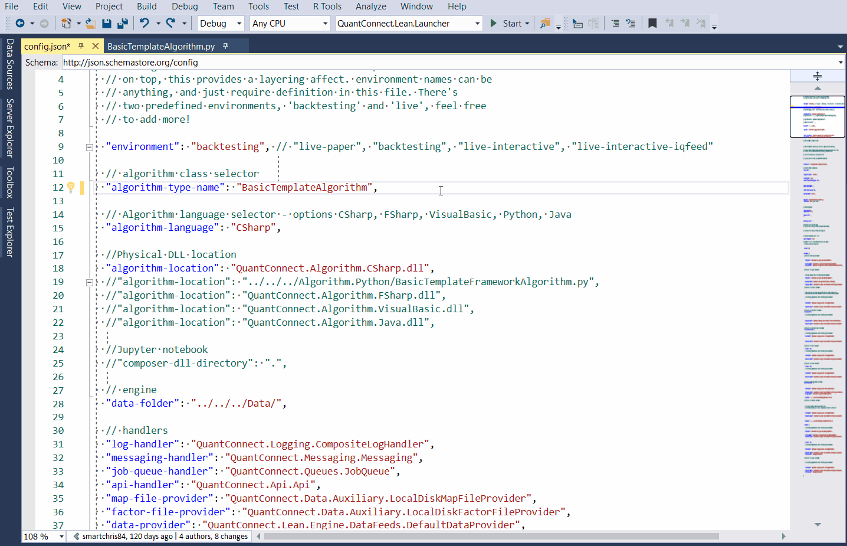Viewport: 847px width, 546px height.
Task: Open the Schema URL dropdown arrow
Action: (841, 63)
